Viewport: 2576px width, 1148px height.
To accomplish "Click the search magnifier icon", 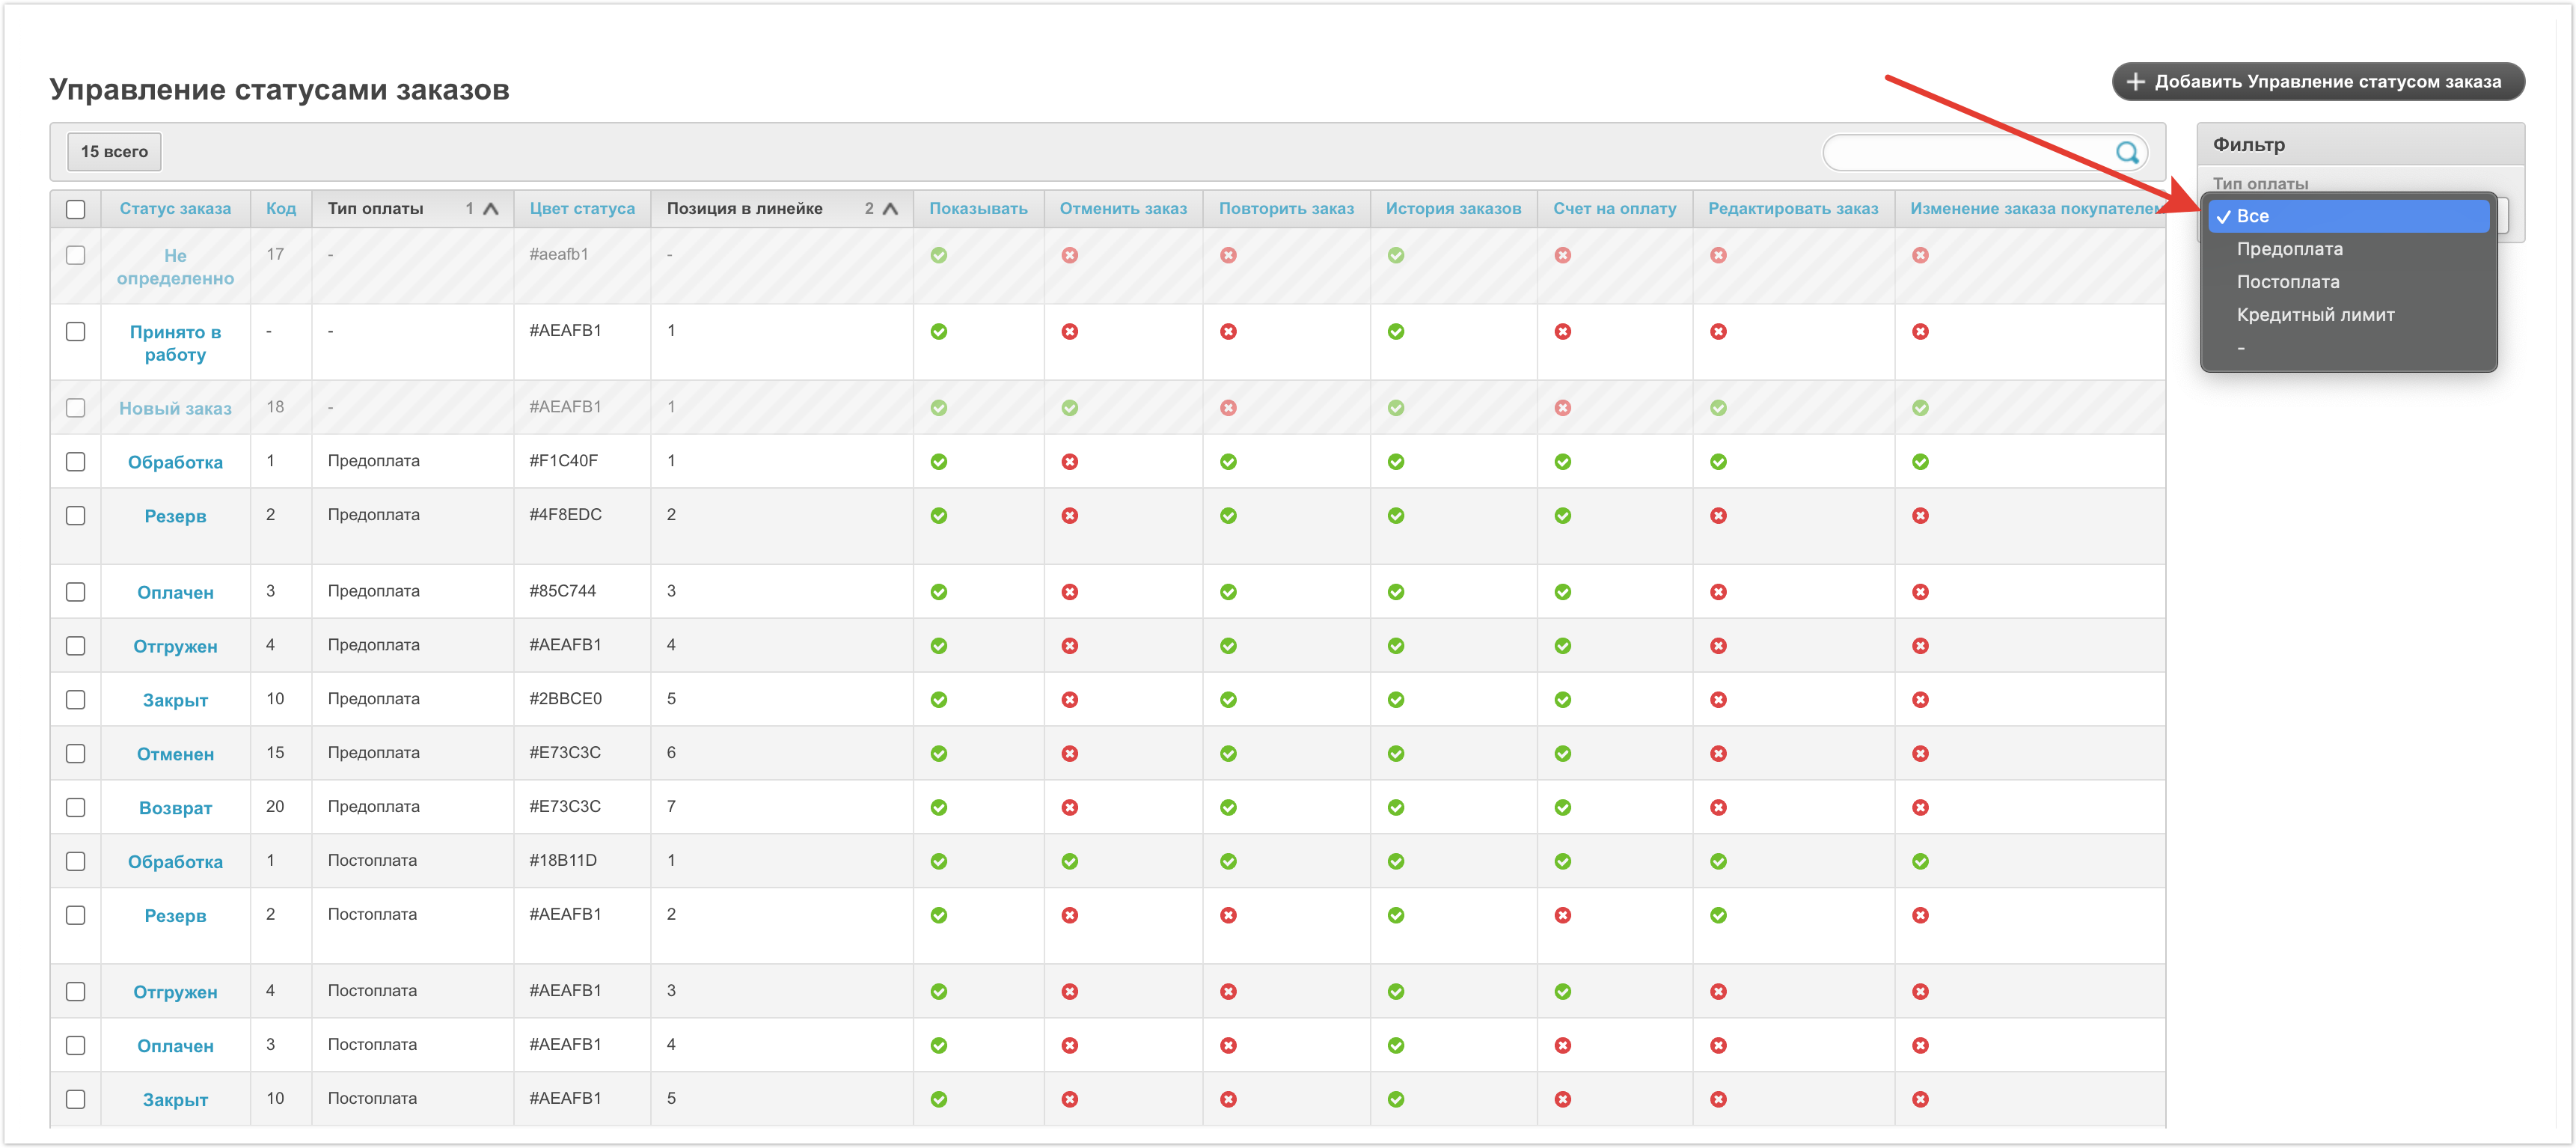I will (x=2126, y=152).
